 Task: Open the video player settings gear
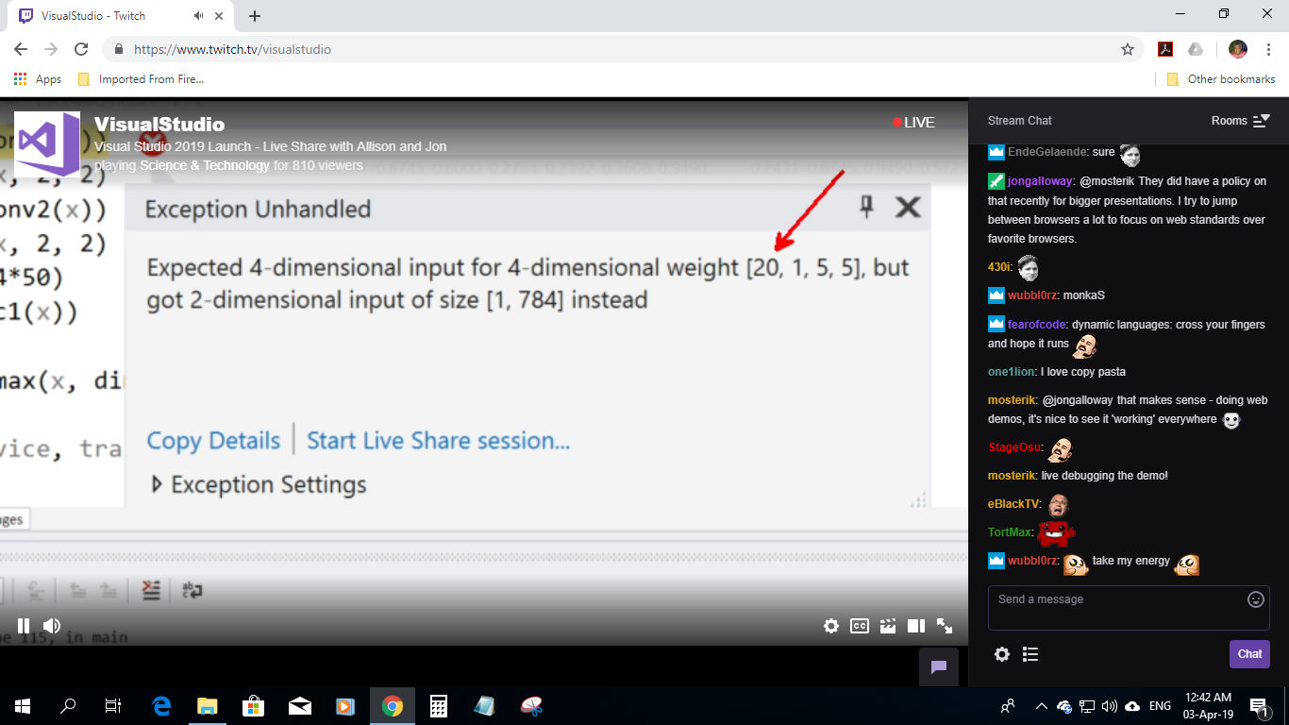click(830, 625)
